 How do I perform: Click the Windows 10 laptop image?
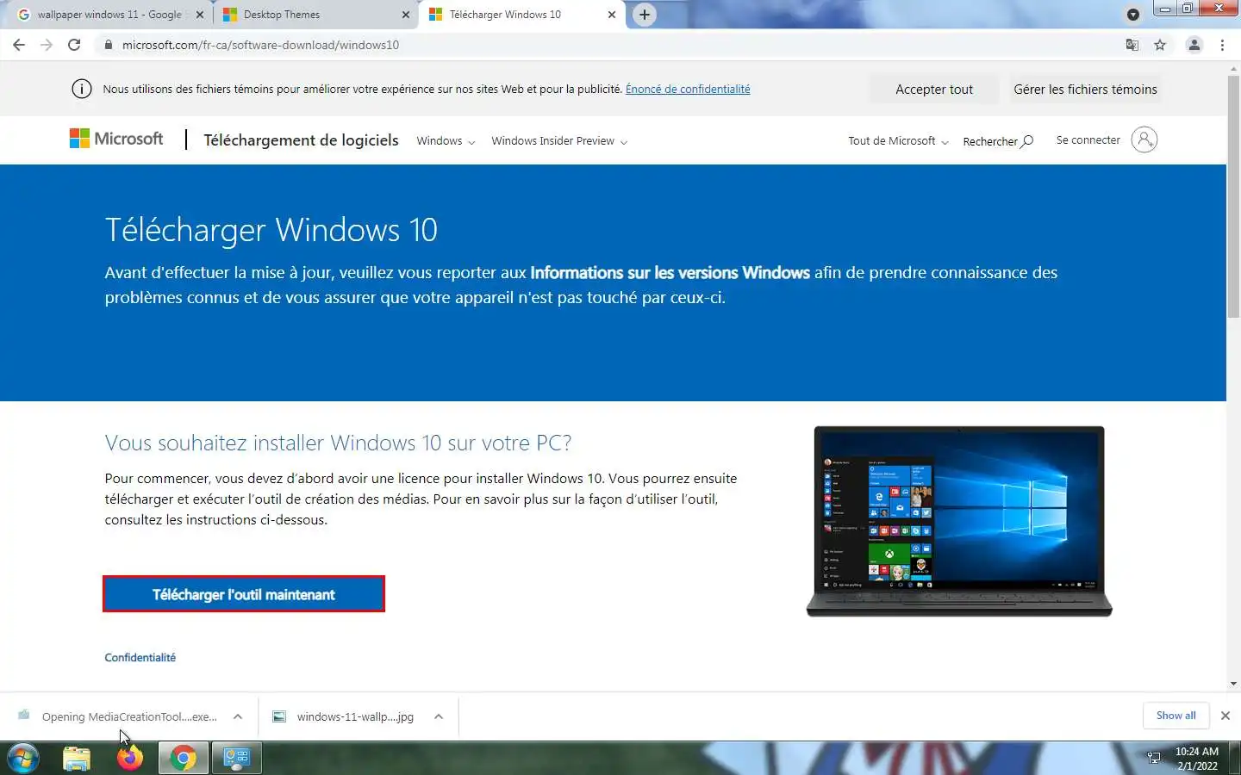pyautogui.click(x=959, y=521)
